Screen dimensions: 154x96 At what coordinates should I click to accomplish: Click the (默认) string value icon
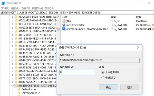pyautogui.click(x=64, y=21)
